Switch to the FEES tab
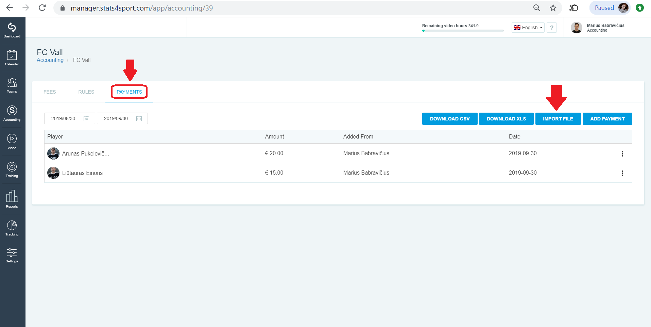 [50, 92]
